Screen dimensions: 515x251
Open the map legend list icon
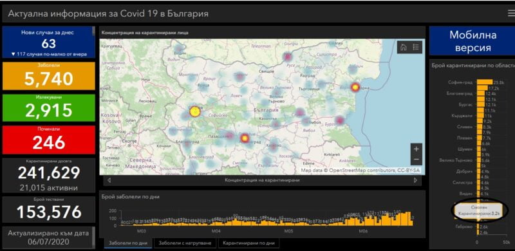click(x=415, y=48)
